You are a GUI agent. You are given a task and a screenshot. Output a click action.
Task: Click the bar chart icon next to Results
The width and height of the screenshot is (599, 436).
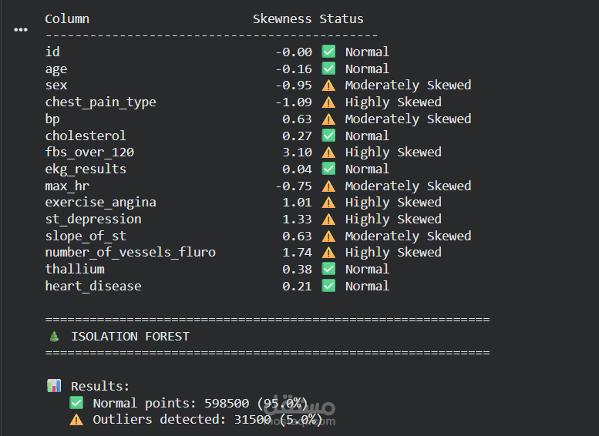[x=53, y=387]
